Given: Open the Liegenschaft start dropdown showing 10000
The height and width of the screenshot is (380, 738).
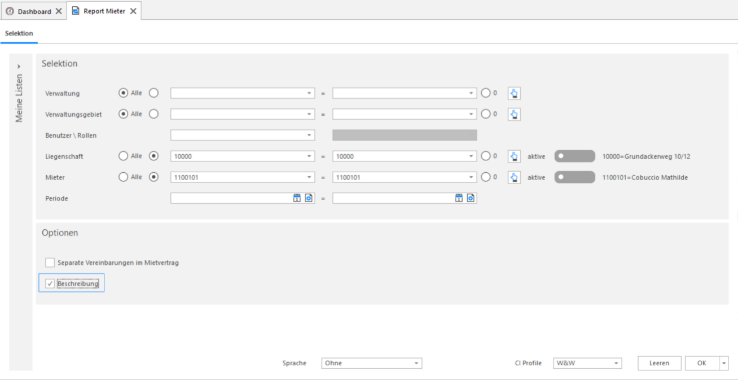Looking at the screenshot, I should (309, 156).
